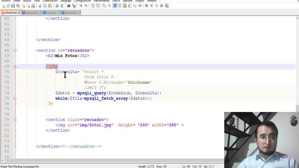Image resolution: width=299 pixels, height=168 pixels.
Task: Close the current document via the toolbar icon
Action: pos(23,6)
